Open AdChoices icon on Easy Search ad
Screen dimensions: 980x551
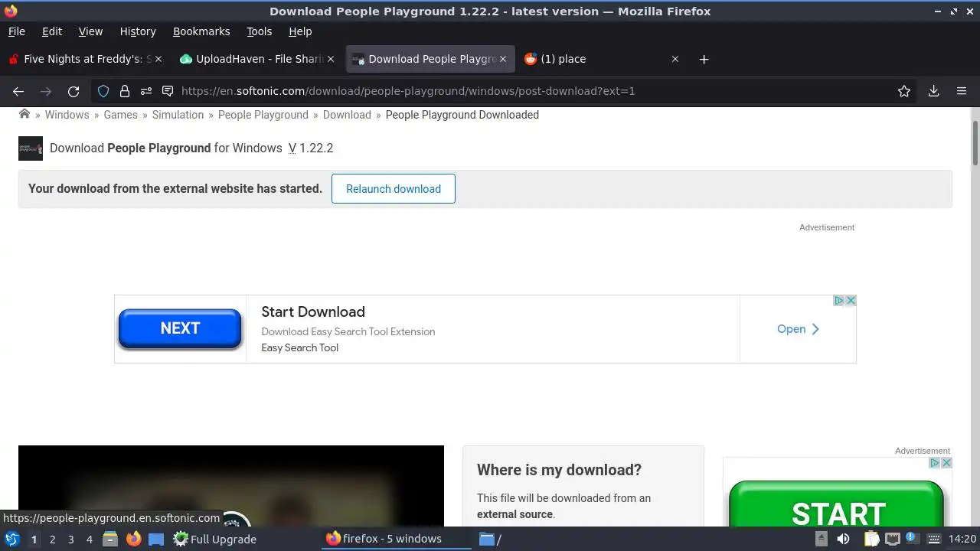(838, 301)
